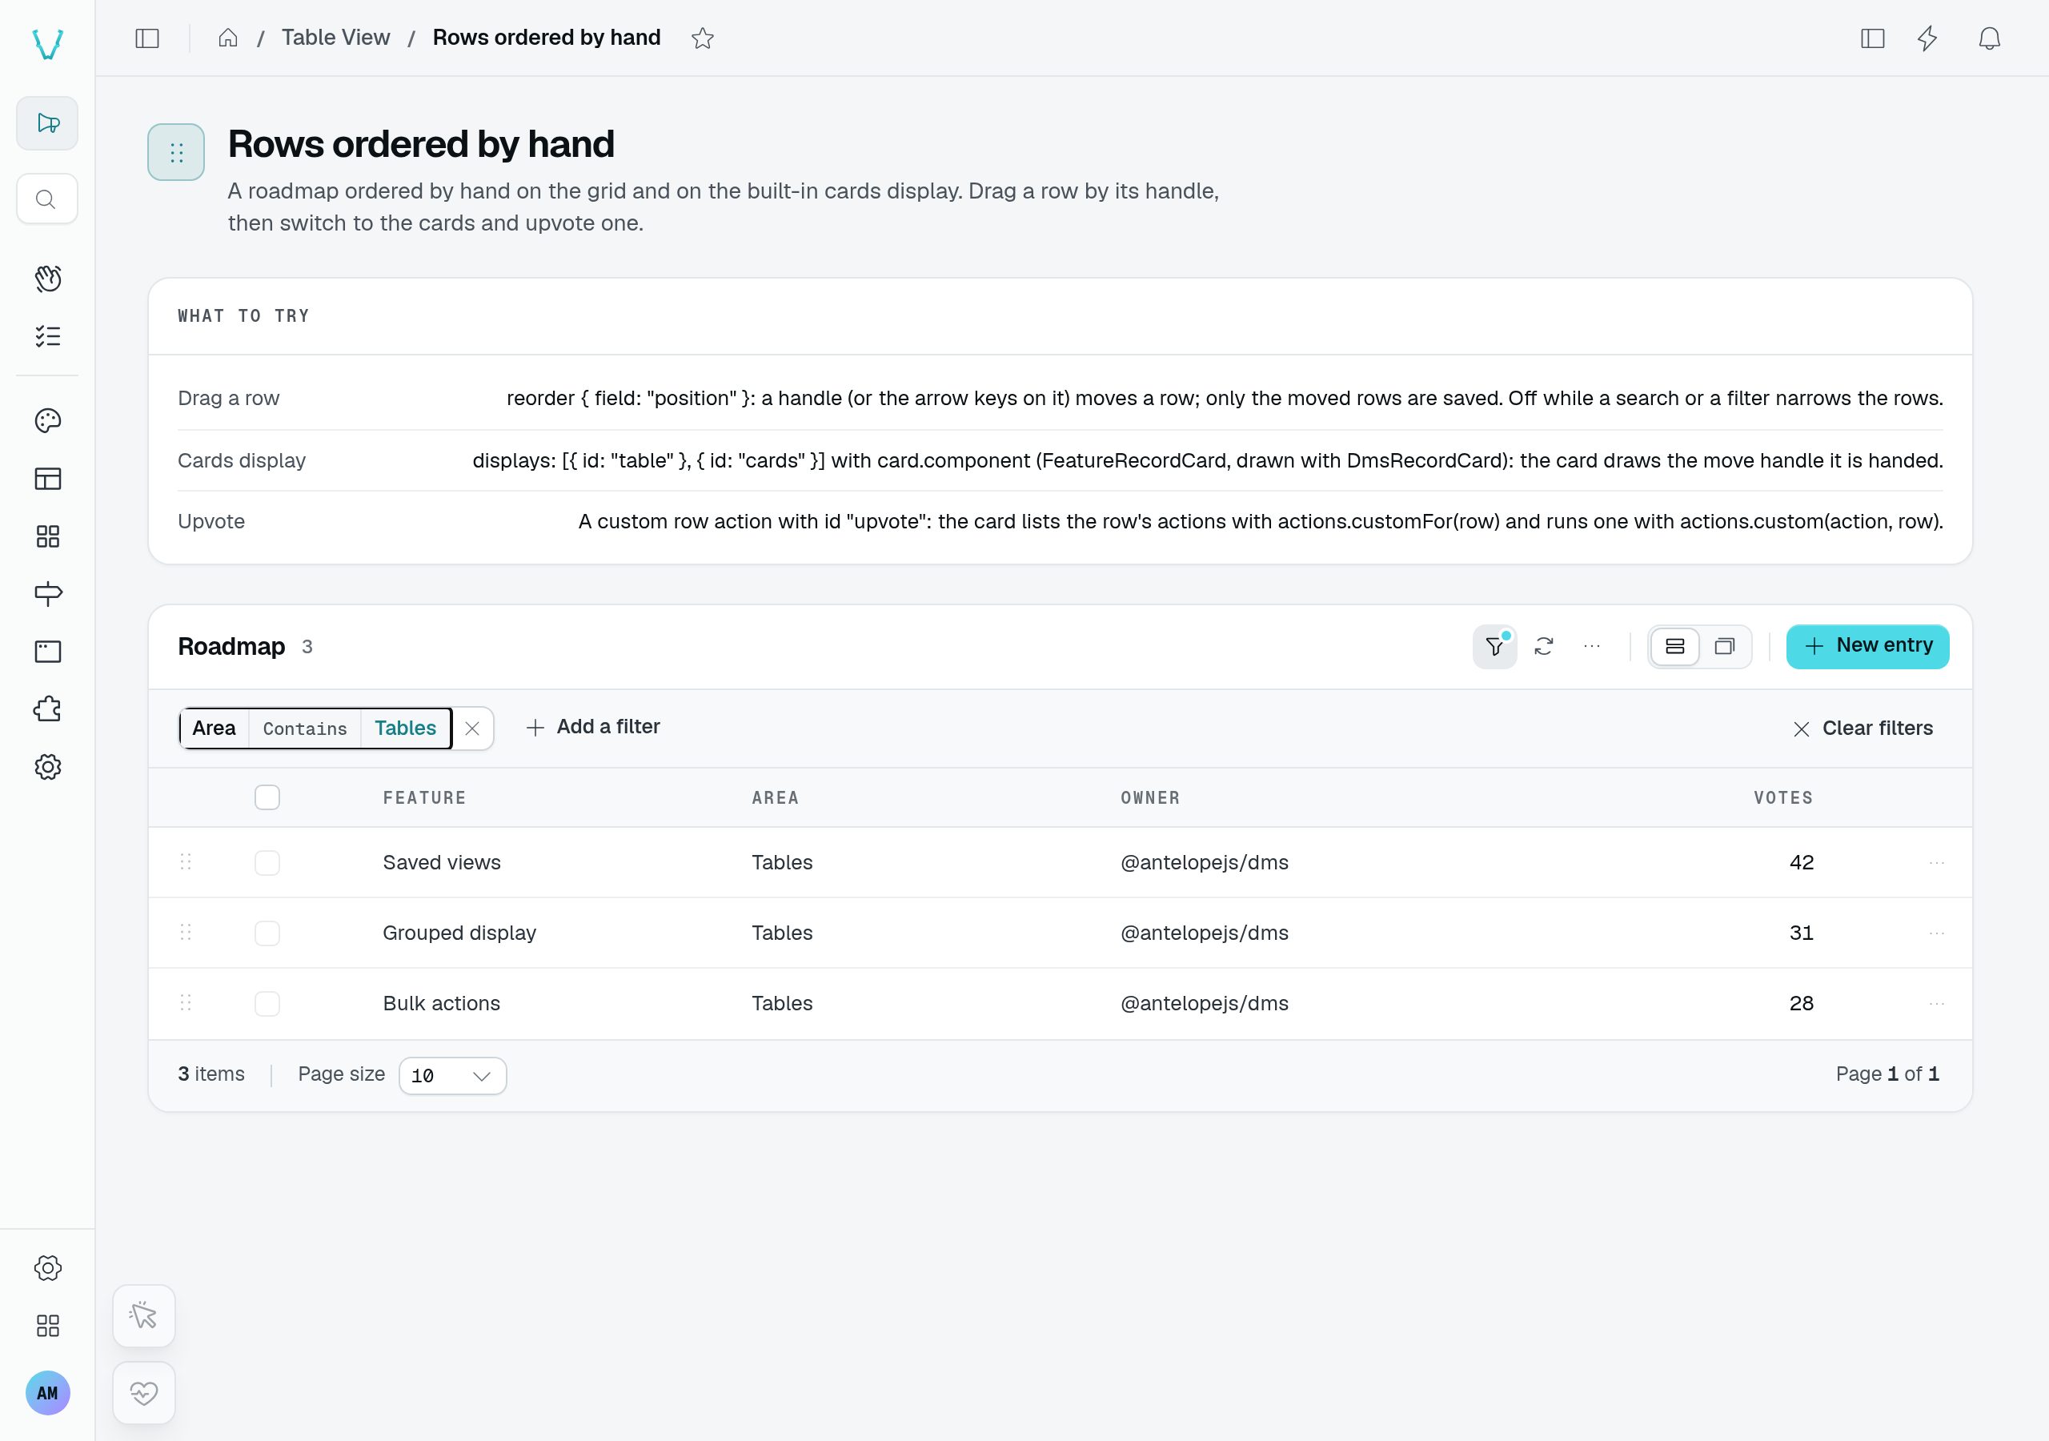Sort by the Votes column header
This screenshot has width=2049, height=1441.
click(x=1783, y=798)
